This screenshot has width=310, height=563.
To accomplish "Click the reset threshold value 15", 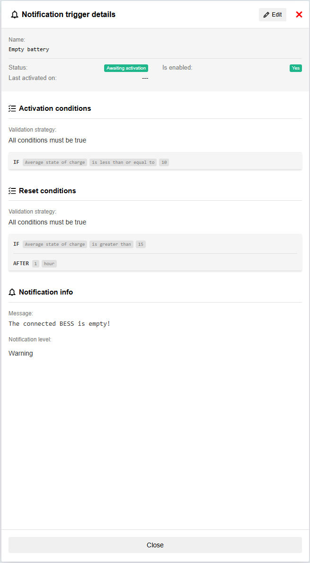I will (x=141, y=244).
